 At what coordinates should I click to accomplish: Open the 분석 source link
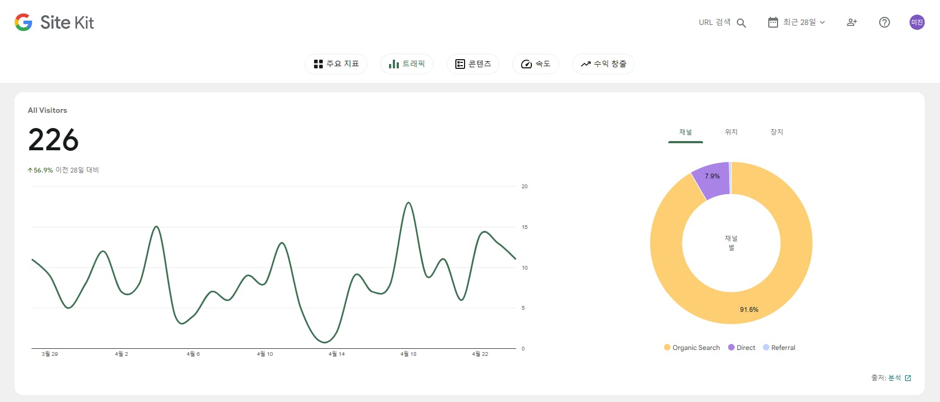click(x=894, y=378)
